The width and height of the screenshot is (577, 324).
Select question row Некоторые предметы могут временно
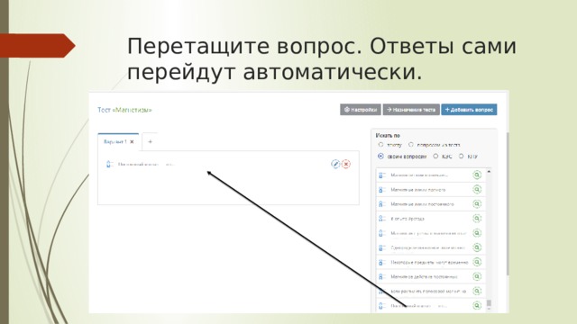pyautogui.click(x=431, y=262)
